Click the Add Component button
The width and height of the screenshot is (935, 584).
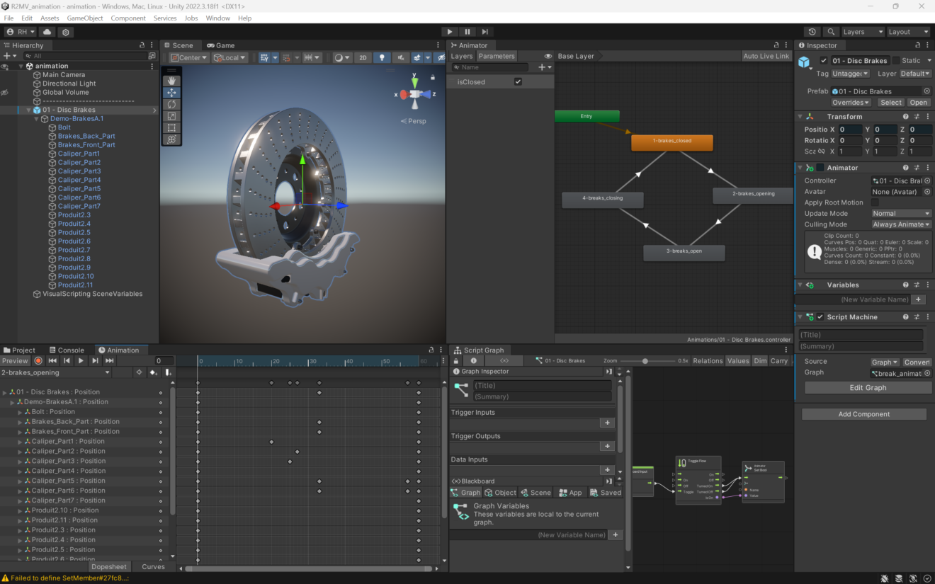tap(864, 414)
